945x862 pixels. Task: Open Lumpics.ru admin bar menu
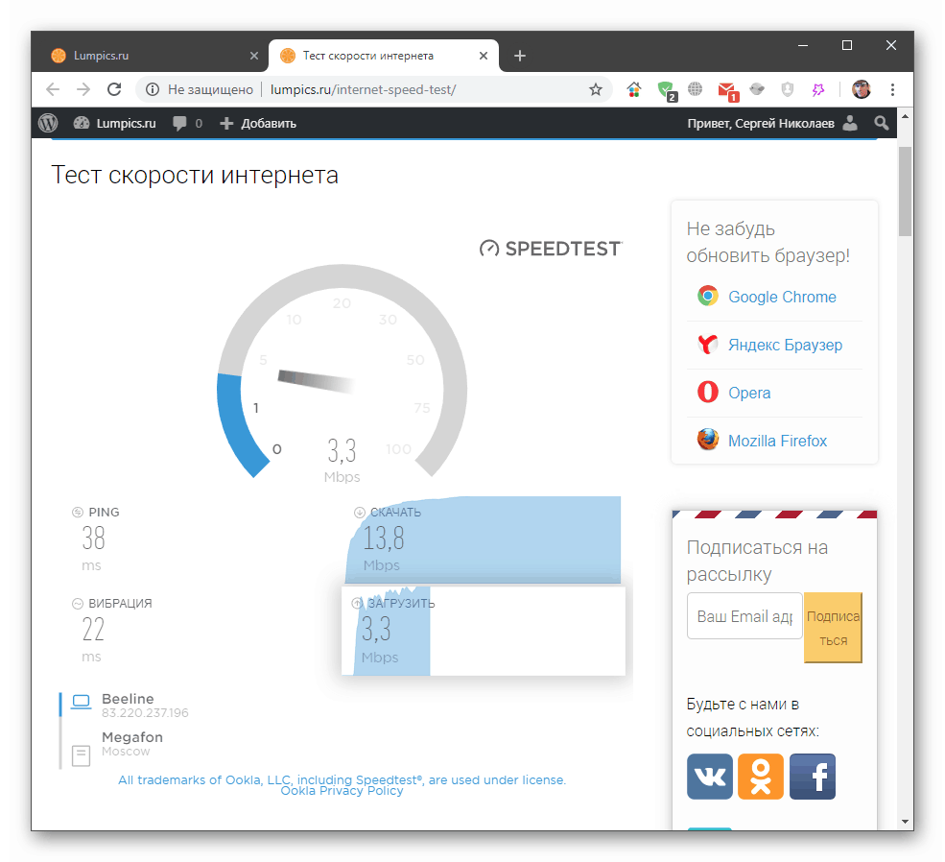(114, 124)
